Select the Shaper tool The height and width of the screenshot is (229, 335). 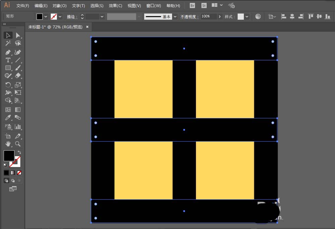(x=8, y=76)
